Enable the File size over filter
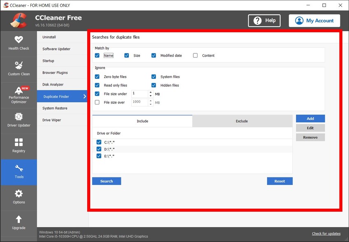 [x=97, y=102]
